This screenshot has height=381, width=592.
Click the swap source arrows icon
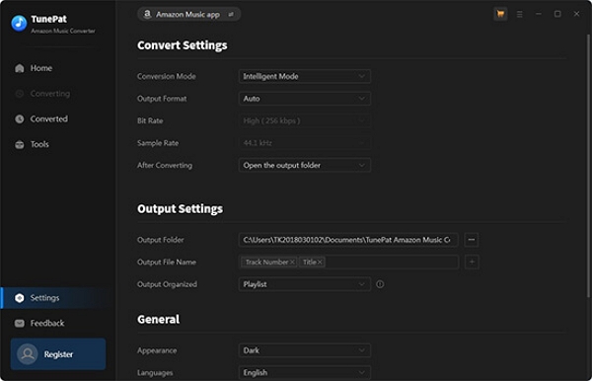pyautogui.click(x=231, y=15)
